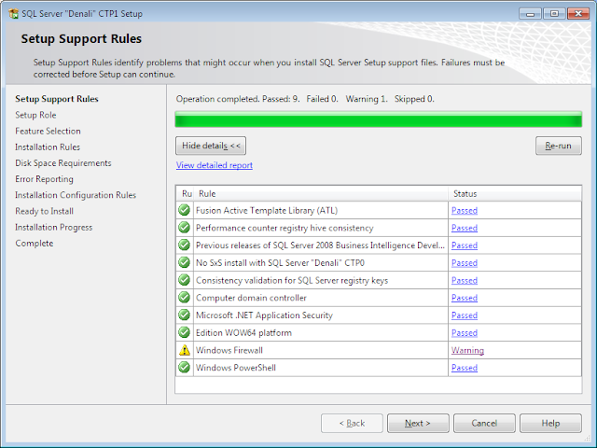Select Consistency validation for SQL Server registry keys
Image resolution: width=597 pixels, height=448 pixels.
(x=292, y=280)
